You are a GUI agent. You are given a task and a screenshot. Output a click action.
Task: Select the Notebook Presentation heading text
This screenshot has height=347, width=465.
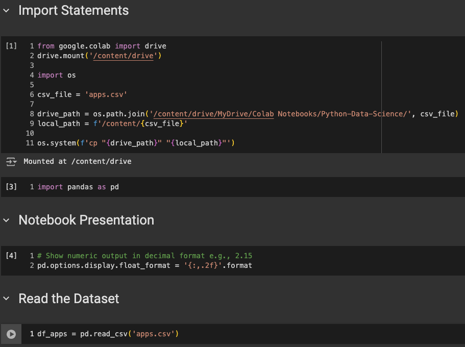(x=86, y=220)
